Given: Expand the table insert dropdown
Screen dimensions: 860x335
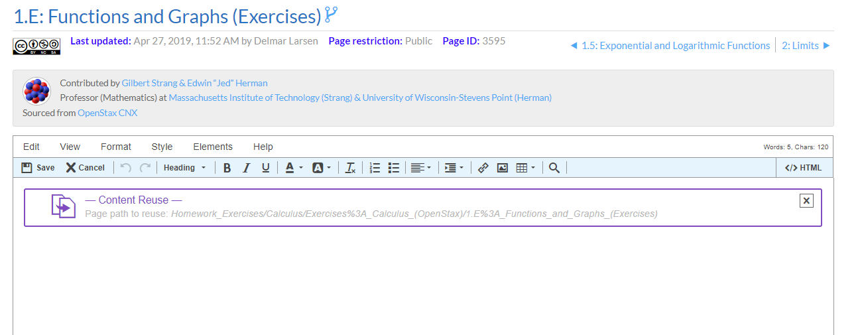Looking at the screenshot, I should [x=533, y=168].
